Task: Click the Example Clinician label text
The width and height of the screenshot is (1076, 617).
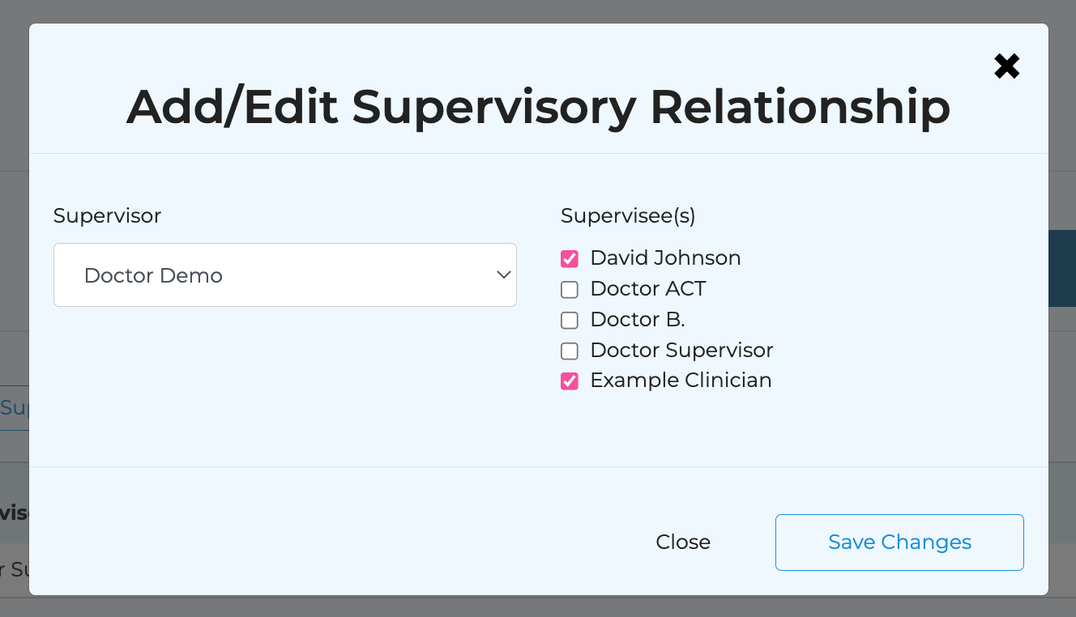Action: [x=681, y=381]
